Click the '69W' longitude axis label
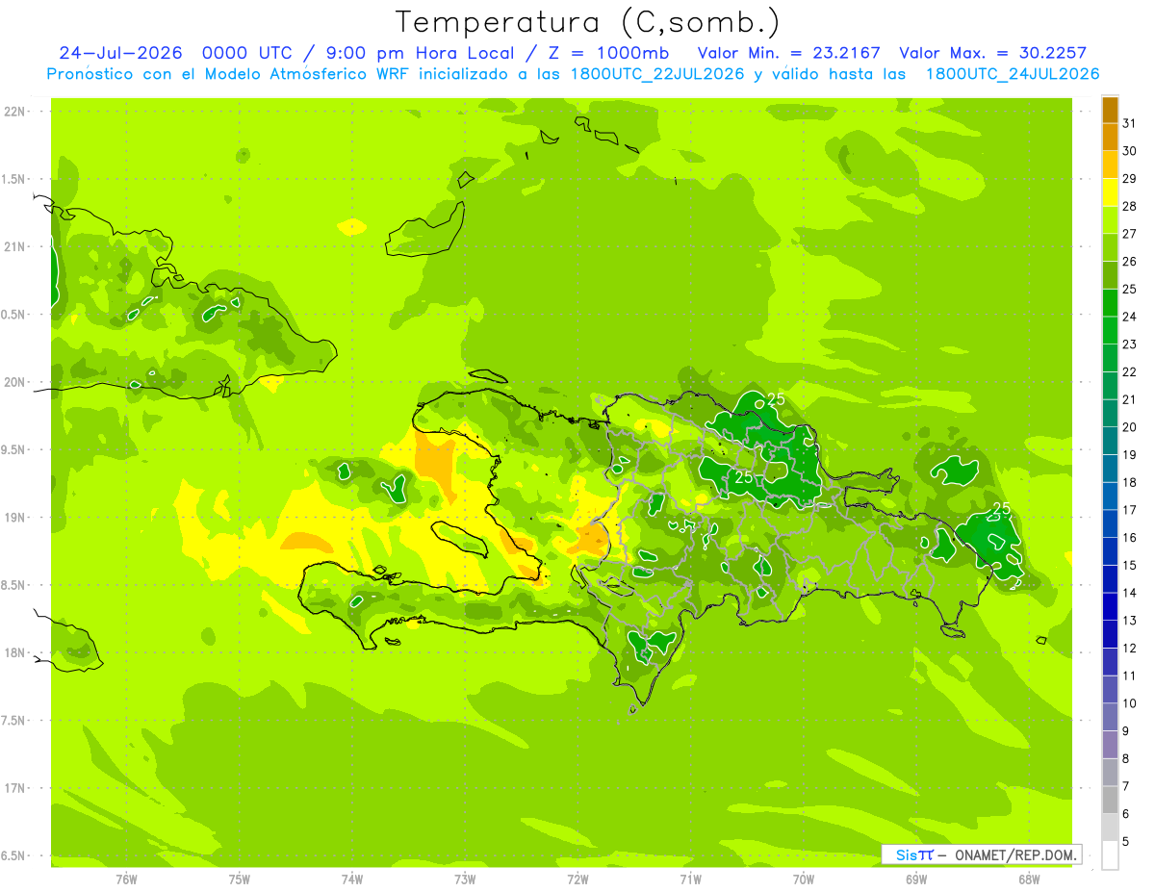 [x=916, y=879]
